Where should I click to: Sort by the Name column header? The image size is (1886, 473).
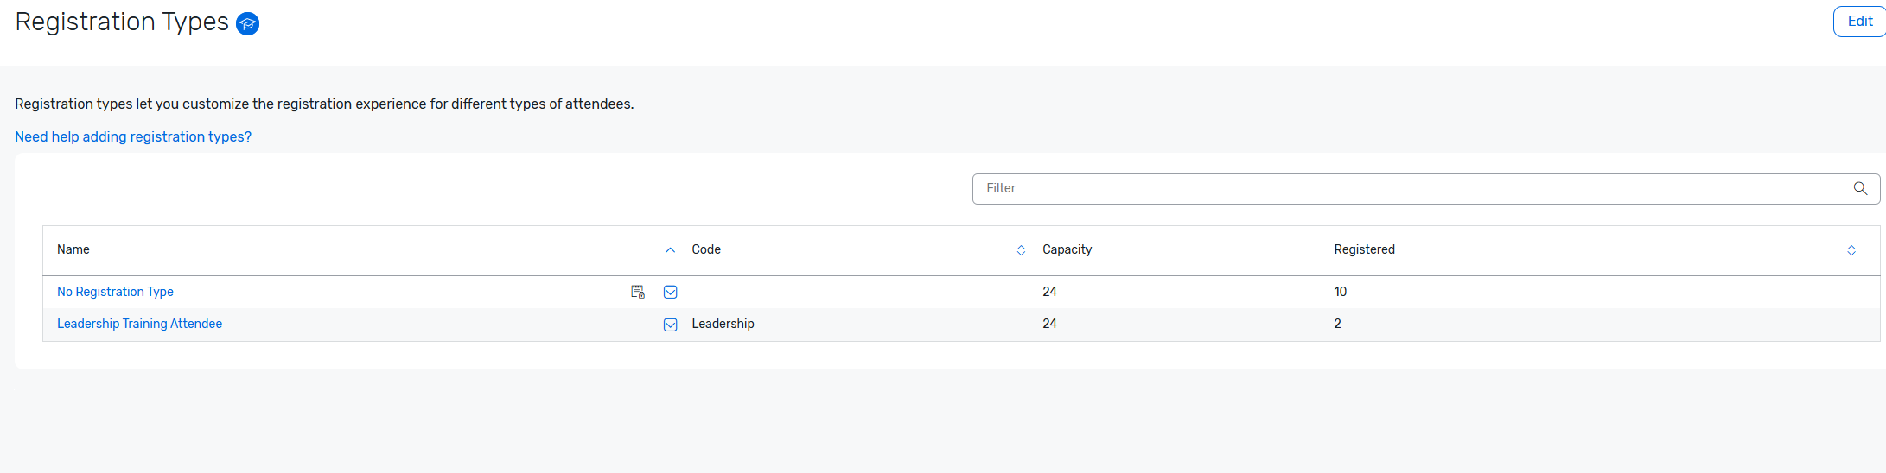point(73,249)
